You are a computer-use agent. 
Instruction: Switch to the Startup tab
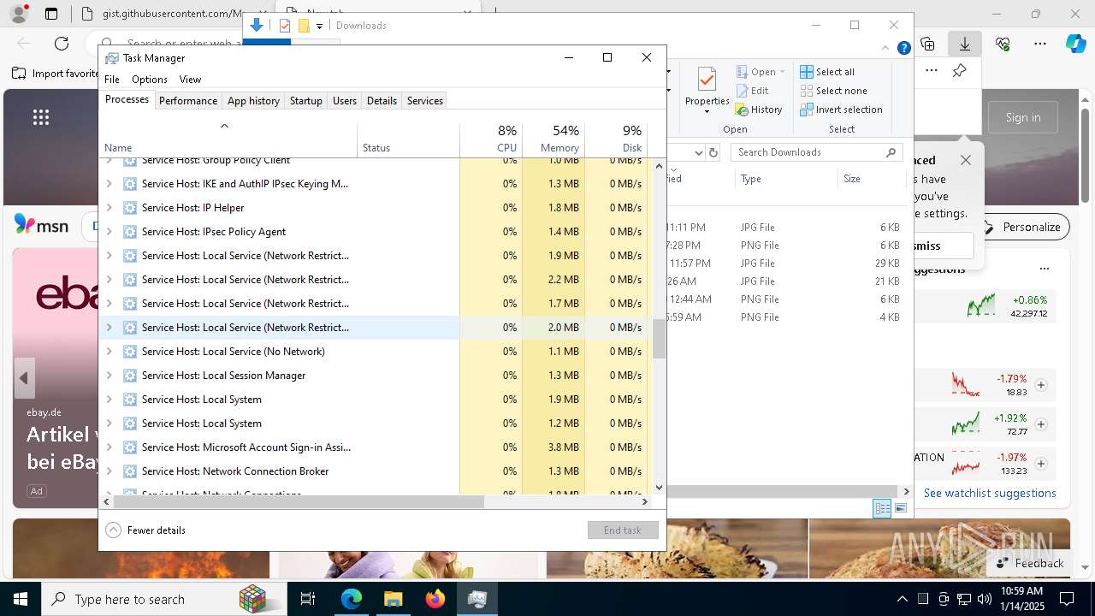(305, 101)
